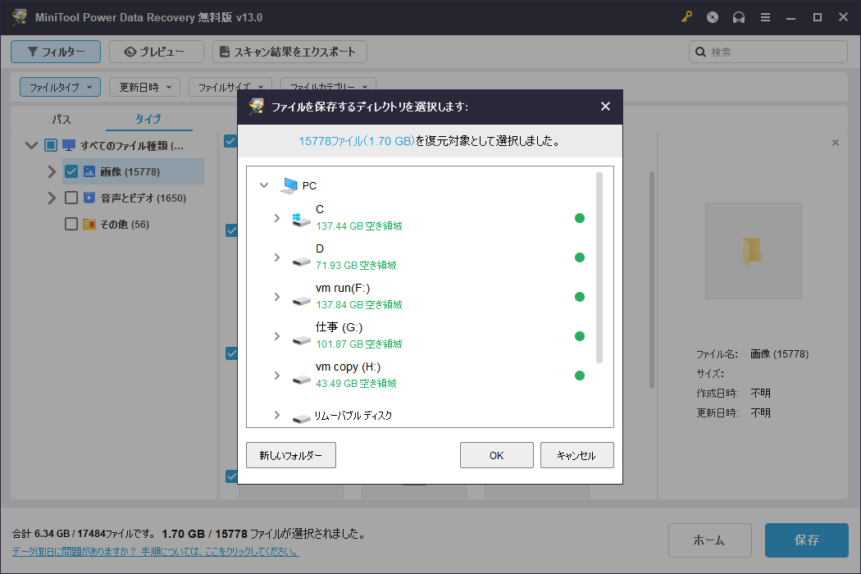Click 15778ファイル(1.70 GB) blue text
This screenshot has height=574, width=861.
pyautogui.click(x=357, y=141)
